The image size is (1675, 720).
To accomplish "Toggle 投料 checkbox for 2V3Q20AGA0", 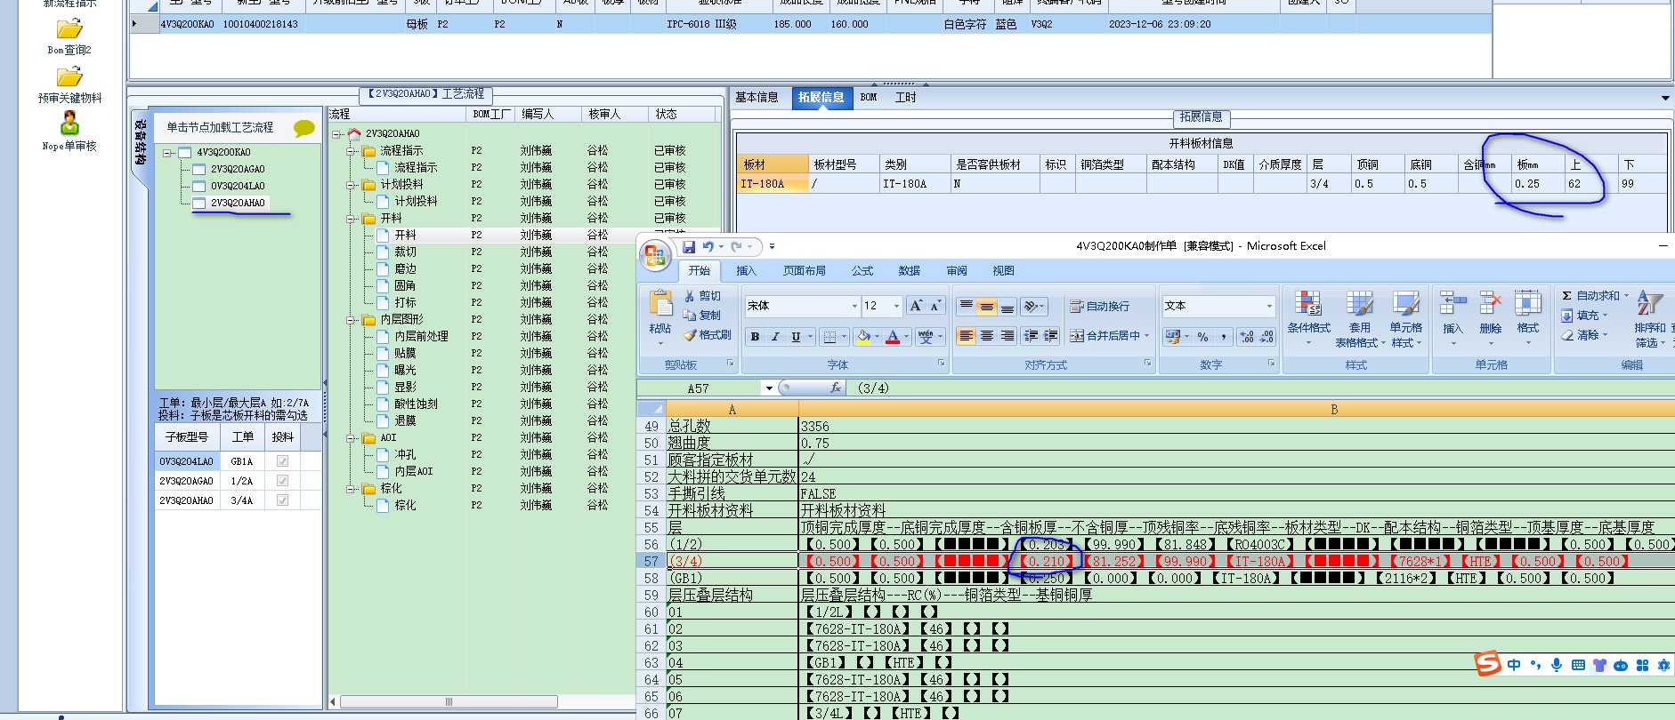I will click(x=282, y=481).
